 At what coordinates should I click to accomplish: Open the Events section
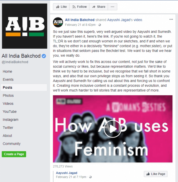pos(8,79)
